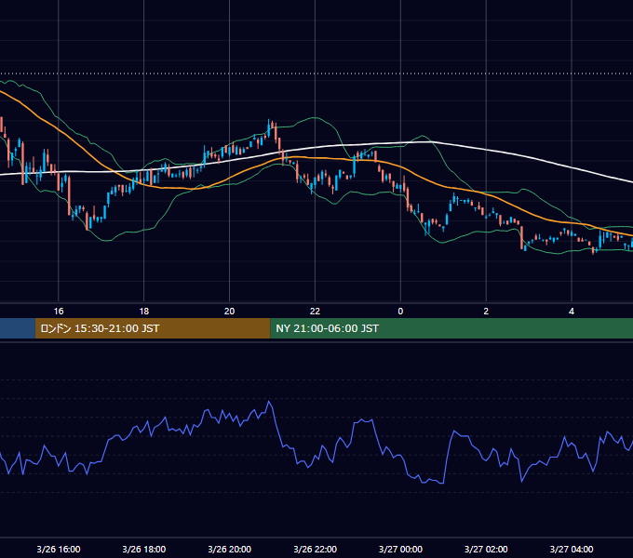Click the London 15:30-21:00 JST session bar
This screenshot has width=633, height=558.
(153, 328)
